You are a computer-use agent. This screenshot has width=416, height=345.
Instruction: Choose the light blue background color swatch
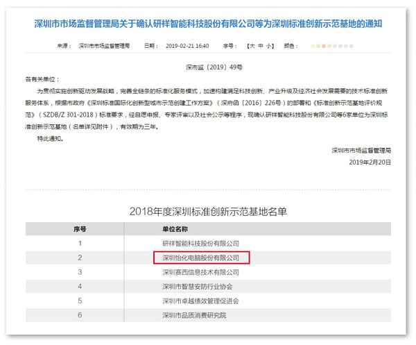click(335, 46)
